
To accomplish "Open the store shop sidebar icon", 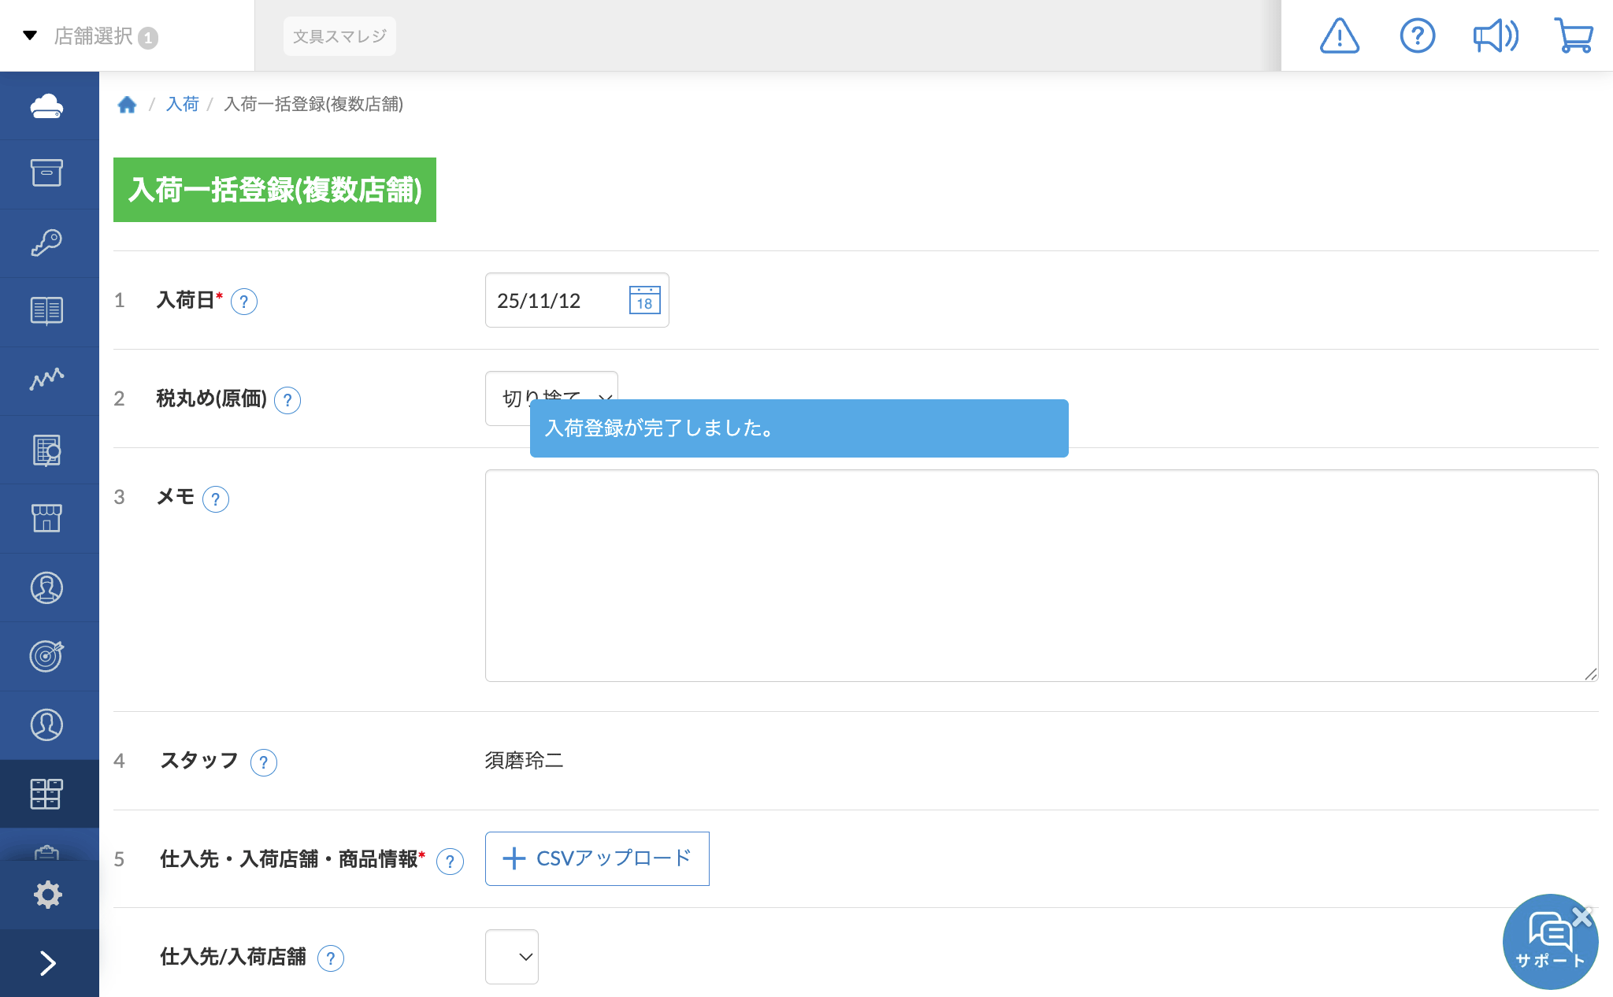I will 47,518.
